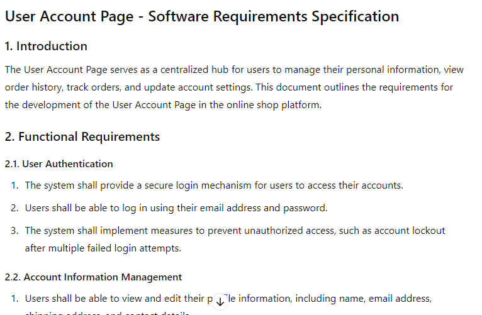Click the '2.1. User Authentication' subheading
482x315 pixels.
click(59, 164)
